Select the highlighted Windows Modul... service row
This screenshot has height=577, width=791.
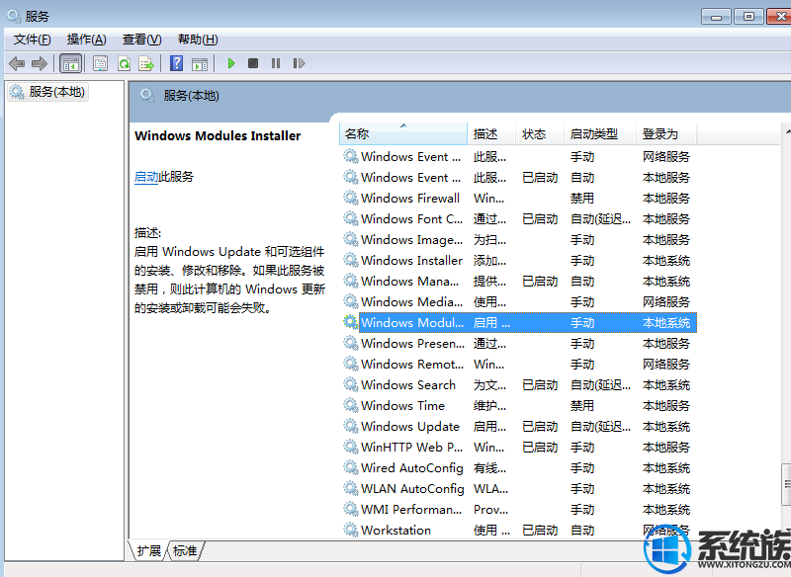click(518, 322)
